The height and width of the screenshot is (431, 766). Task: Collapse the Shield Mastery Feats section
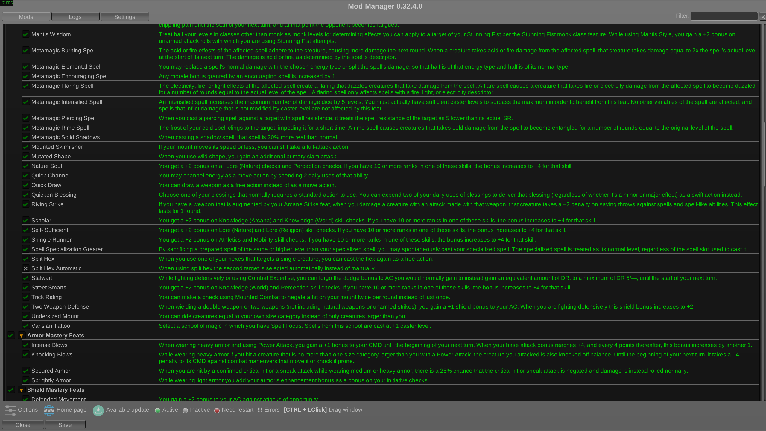21,390
